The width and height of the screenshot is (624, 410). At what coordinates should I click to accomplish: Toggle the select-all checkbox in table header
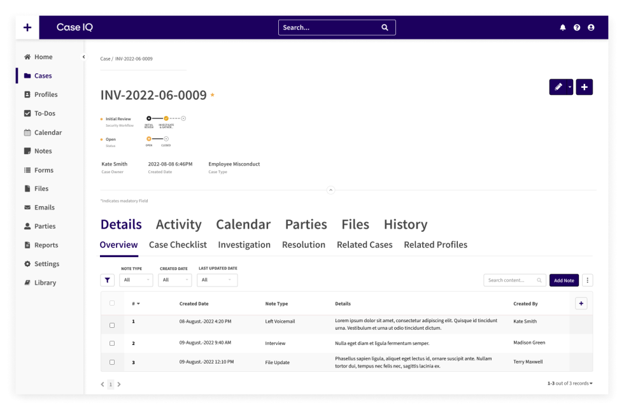112,303
